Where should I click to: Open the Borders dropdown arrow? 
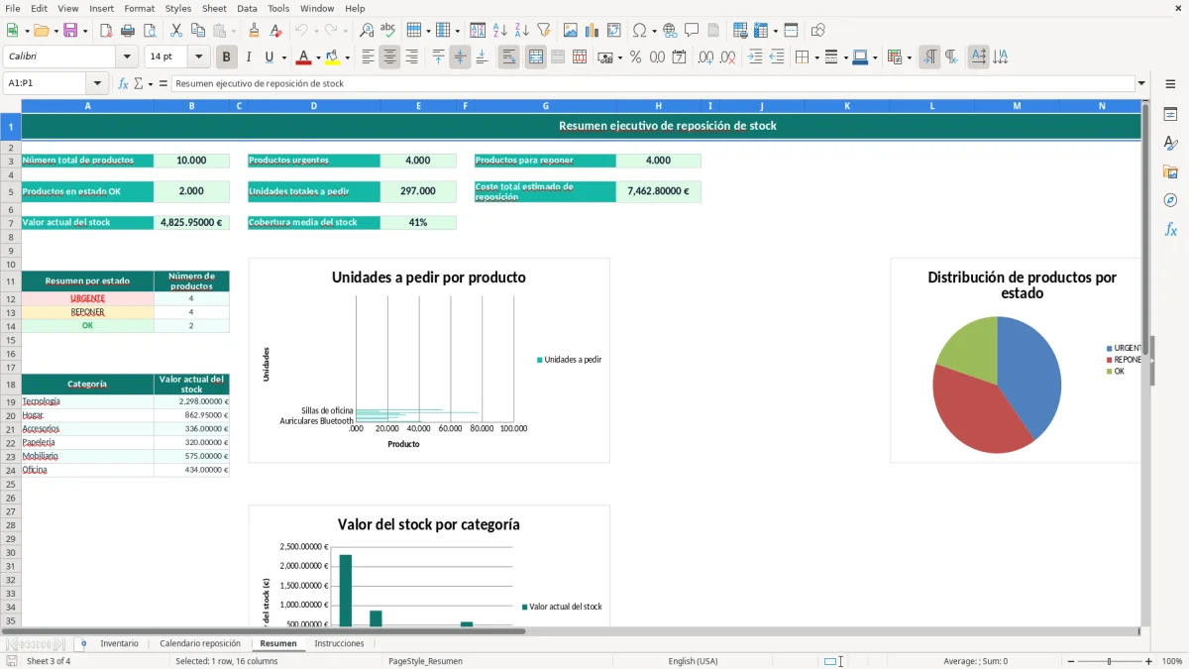[x=815, y=57]
